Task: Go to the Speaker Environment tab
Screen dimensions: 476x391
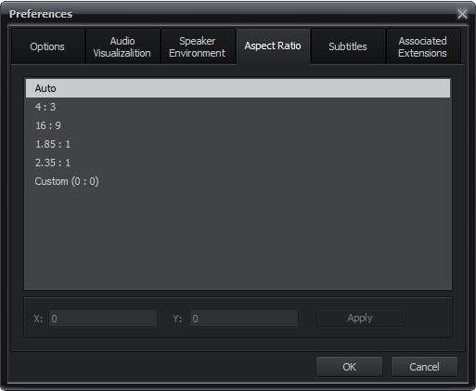Action: click(x=198, y=46)
